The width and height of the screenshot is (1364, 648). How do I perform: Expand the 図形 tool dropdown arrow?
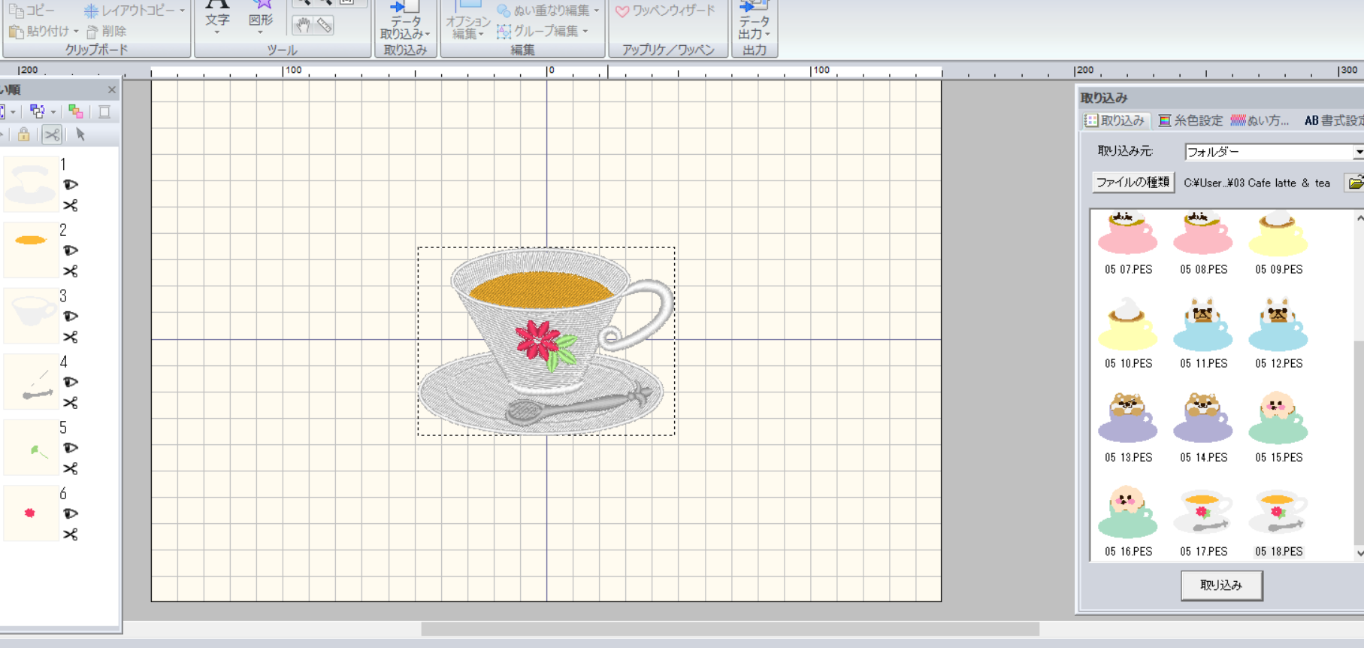tap(261, 33)
